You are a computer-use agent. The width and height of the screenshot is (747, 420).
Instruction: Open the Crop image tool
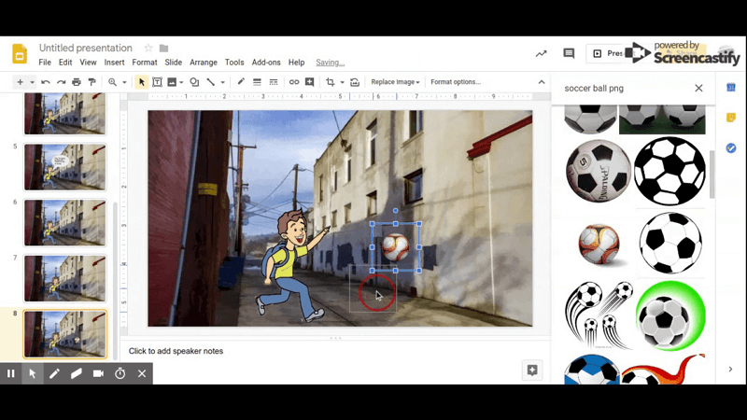[330, 82]
